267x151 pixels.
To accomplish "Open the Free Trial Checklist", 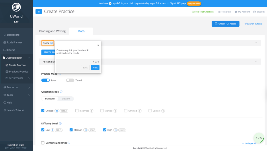I will click(x=203, y=12).
